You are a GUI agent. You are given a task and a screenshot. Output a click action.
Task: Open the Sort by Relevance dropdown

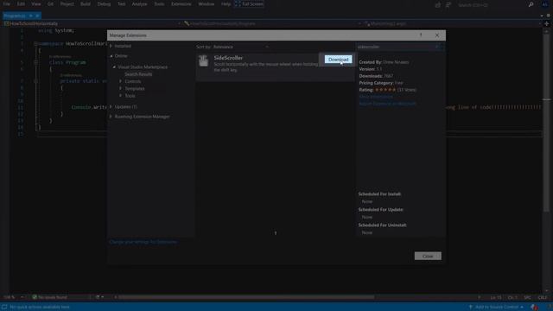point(241,47)
